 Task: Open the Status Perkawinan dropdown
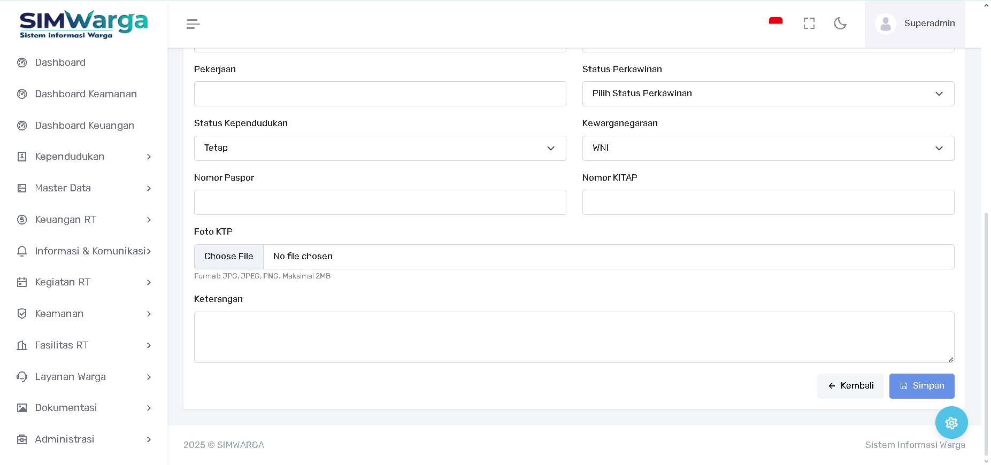[x=767, y=94]
